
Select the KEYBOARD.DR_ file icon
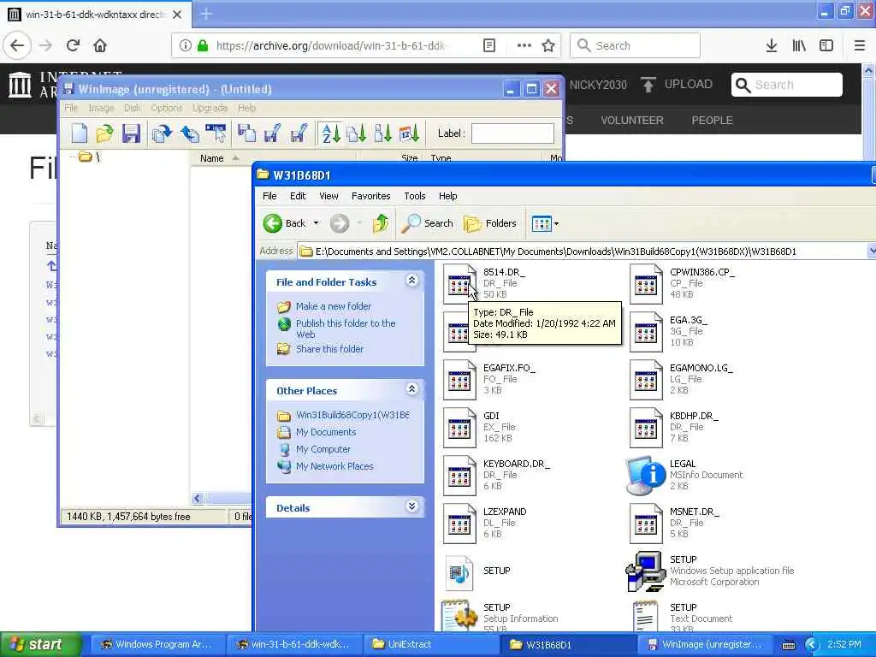point(459,476)
